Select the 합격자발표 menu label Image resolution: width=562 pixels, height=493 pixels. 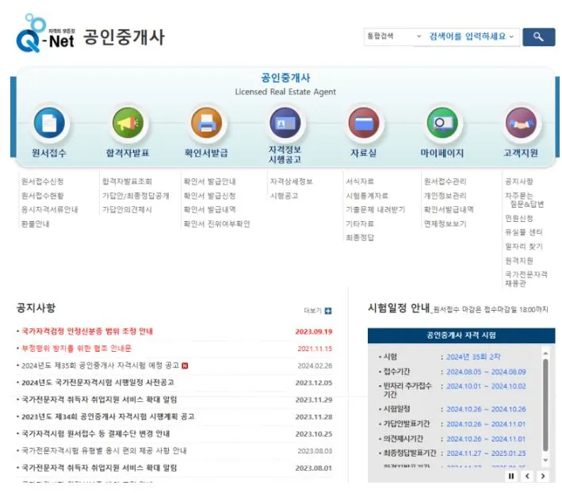(128, 153)
